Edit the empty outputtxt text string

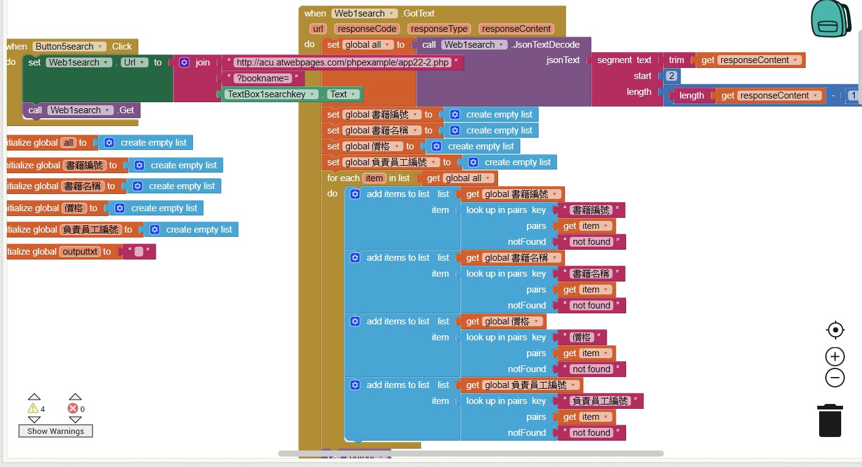(x=139, y=252)
